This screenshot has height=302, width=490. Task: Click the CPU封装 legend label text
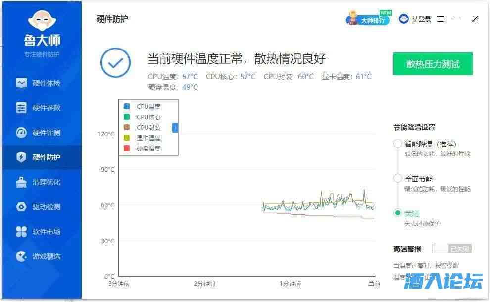(x=148, y=128)
